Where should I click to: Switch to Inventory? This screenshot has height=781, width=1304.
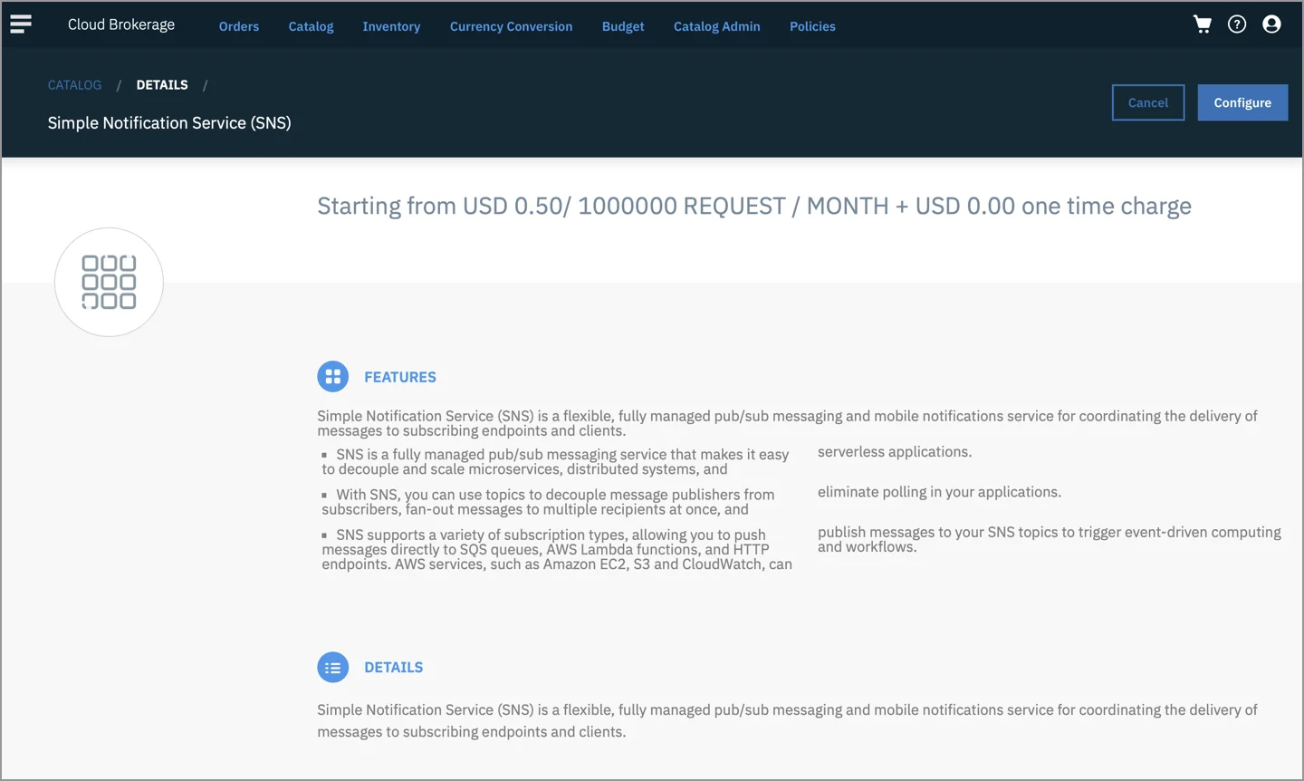(x=391, y=26)
